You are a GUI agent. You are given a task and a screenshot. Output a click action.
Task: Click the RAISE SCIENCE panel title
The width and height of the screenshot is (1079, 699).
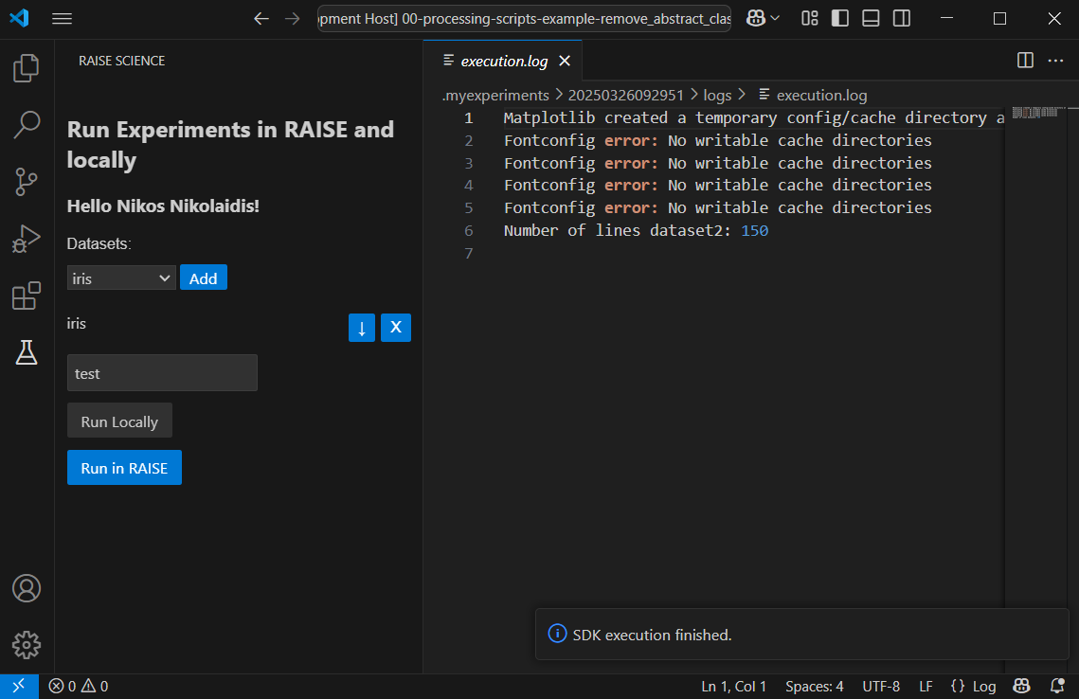point(122,61)
